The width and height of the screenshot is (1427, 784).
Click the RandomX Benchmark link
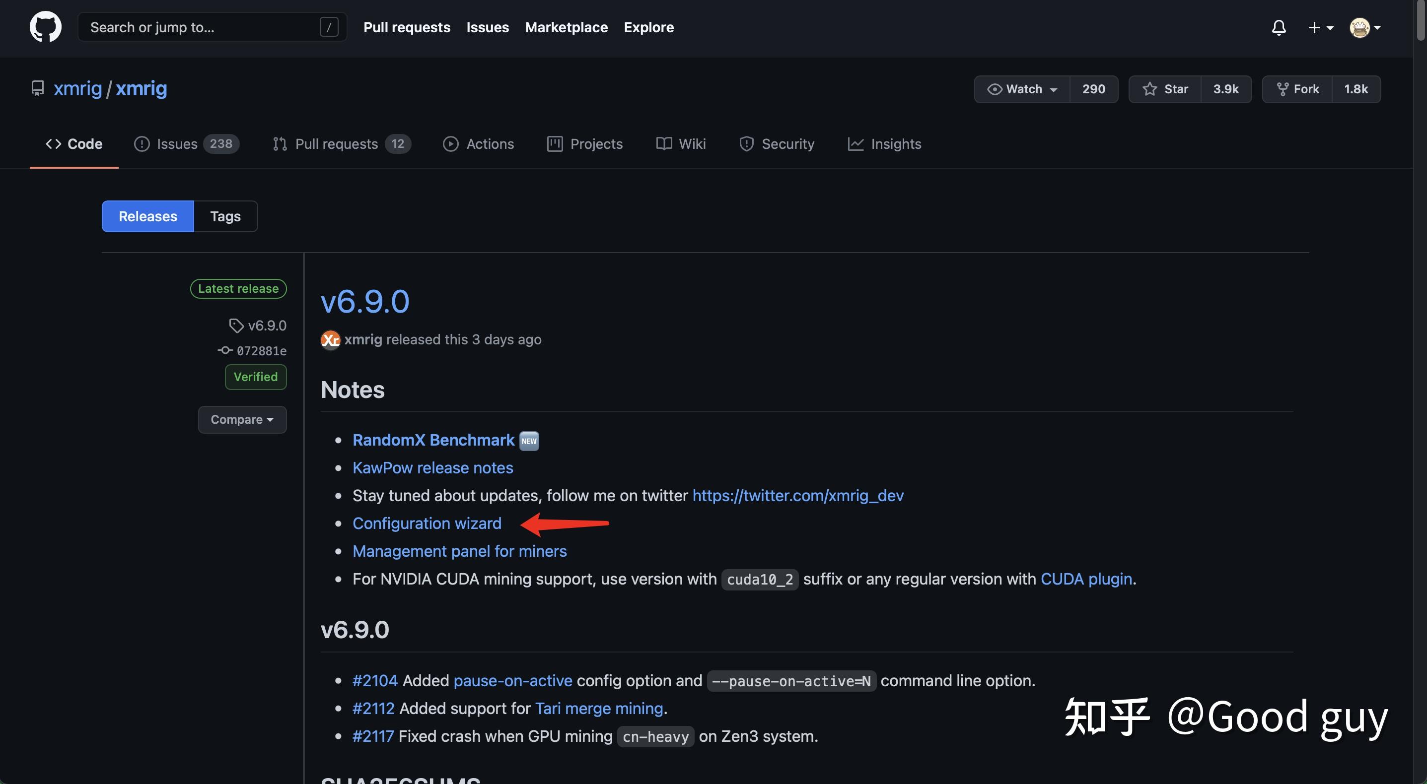click(433, 440)
